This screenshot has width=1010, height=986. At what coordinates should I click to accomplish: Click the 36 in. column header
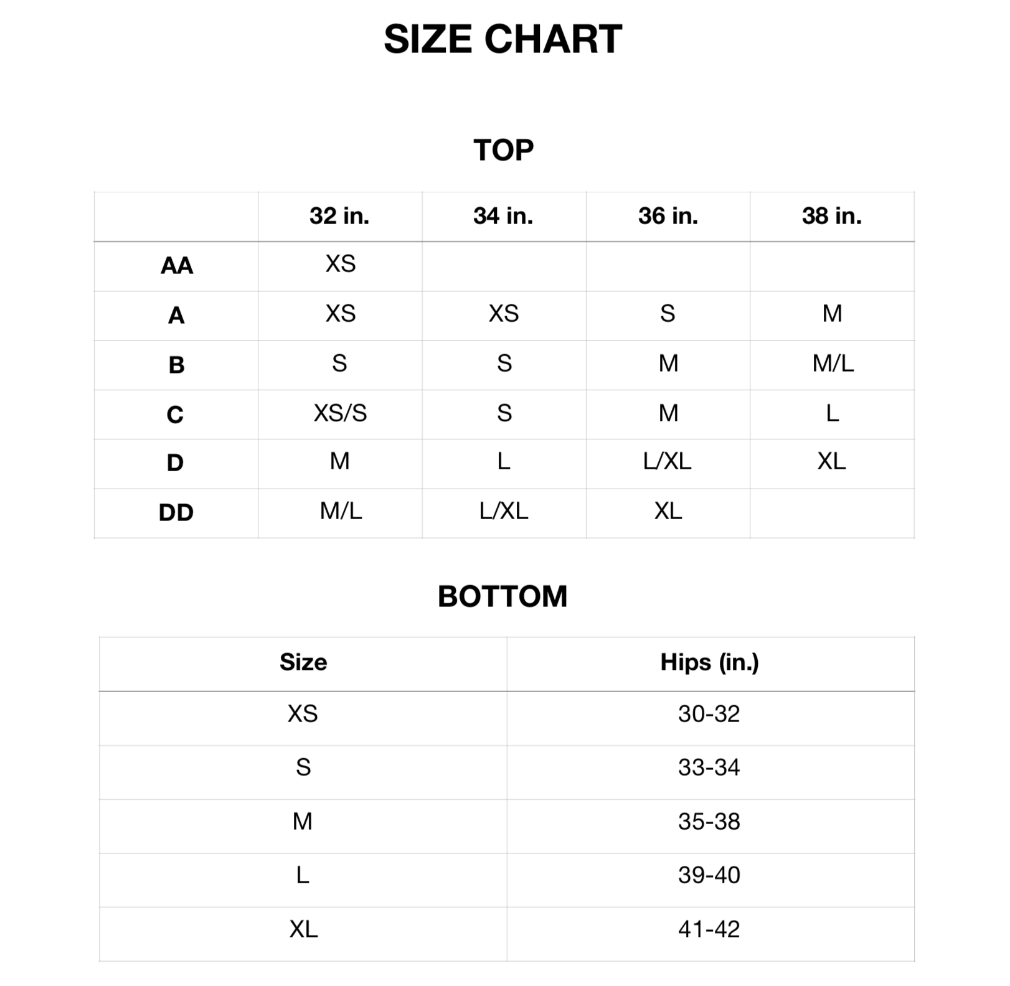(x=668, y=216)
